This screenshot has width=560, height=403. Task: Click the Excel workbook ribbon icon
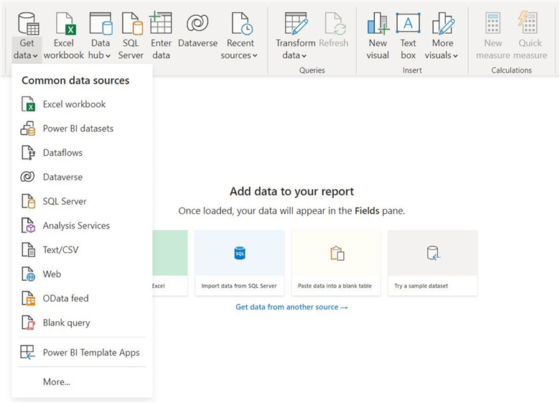[x=64, y=24]
